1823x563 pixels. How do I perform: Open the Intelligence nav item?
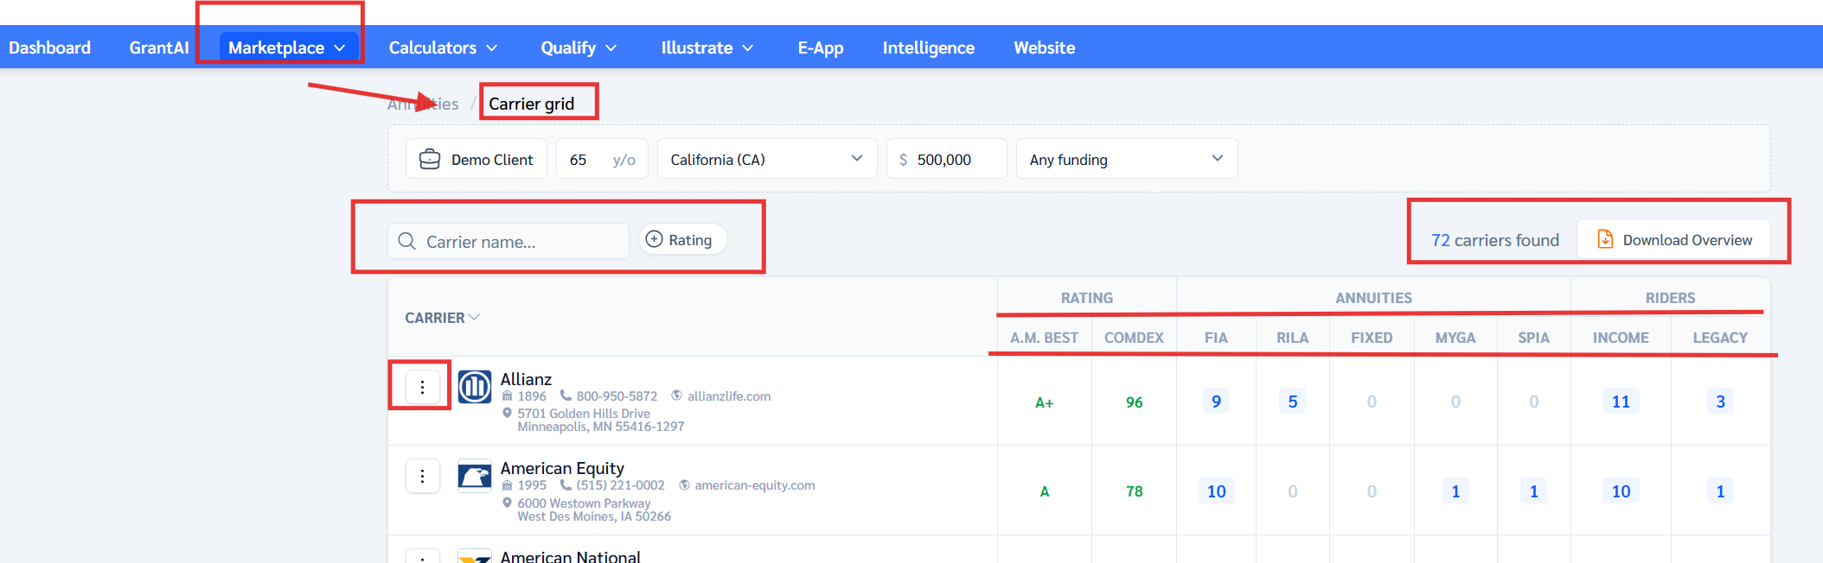tap(928, 47)
